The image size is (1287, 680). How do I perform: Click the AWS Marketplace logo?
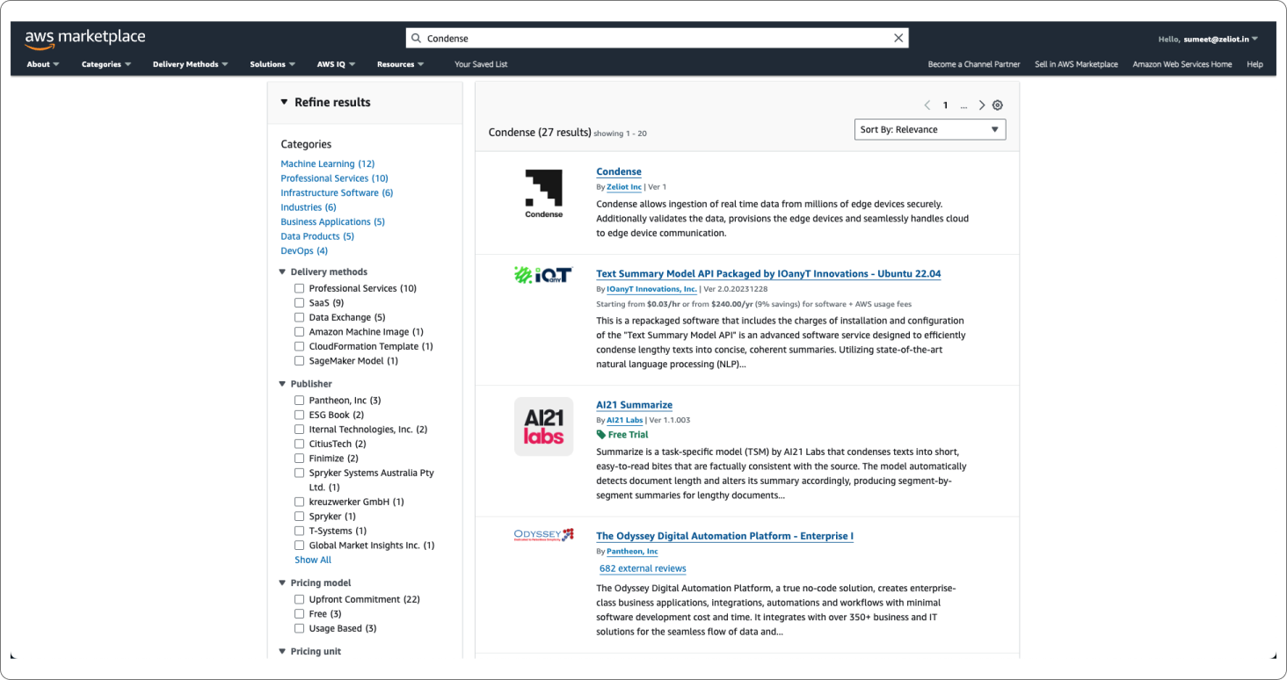coord(85,39)
